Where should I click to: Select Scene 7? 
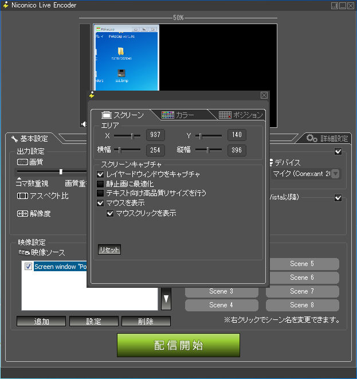(303, 291)
